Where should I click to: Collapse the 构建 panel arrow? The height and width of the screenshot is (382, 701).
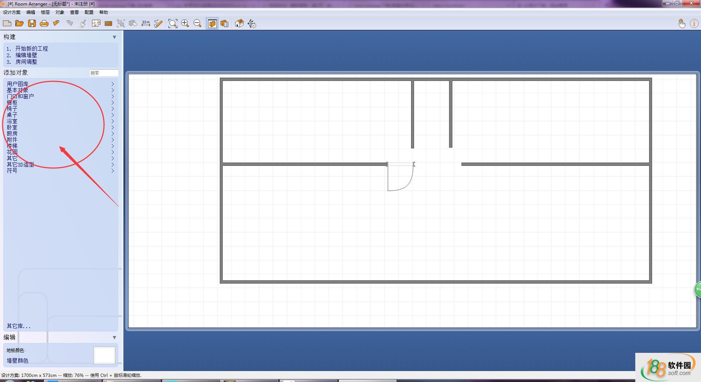point(114,37)
